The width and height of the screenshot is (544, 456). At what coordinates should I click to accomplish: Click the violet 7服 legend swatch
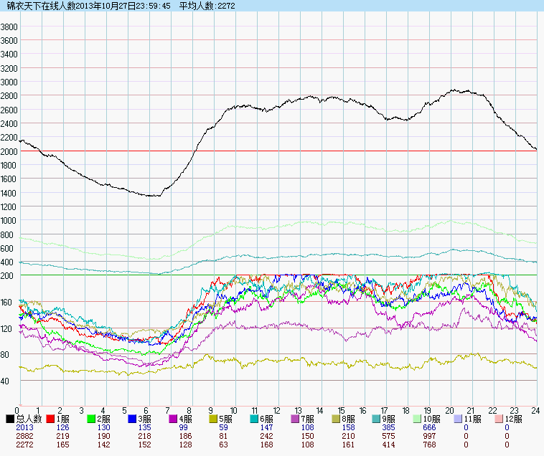(x=296, y=419)
